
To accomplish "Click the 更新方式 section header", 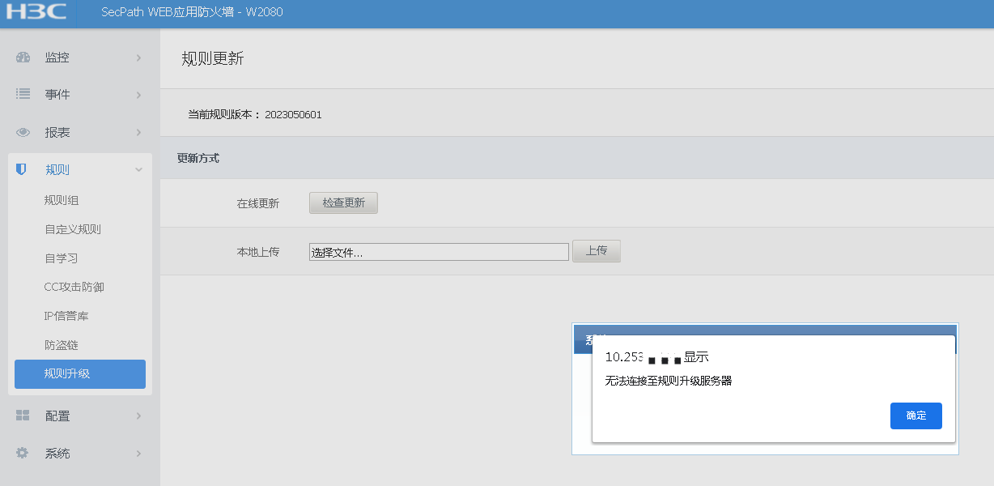I will pos(198,158).
